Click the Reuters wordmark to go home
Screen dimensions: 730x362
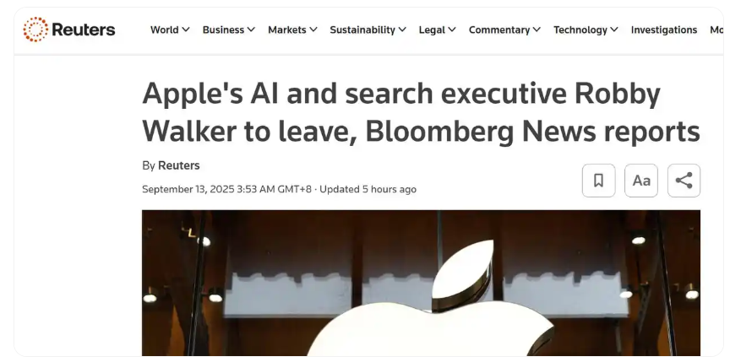[83, 30]
